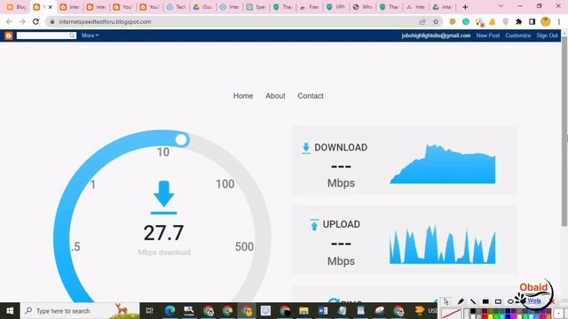Select the outlined rectangle annotation tool
This screenshot has width=568, height=319.
(x=498, y=301)
